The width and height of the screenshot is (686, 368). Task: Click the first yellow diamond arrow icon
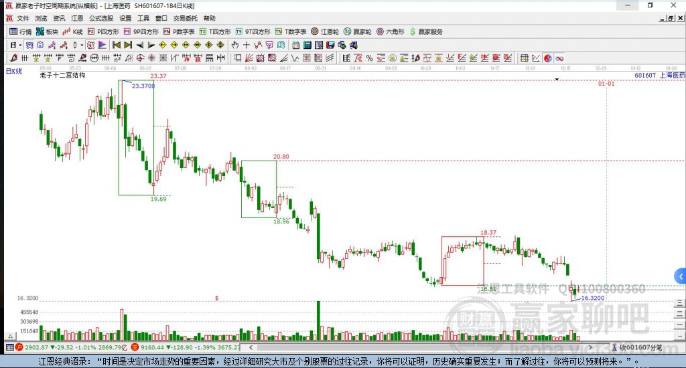(163, 45)
